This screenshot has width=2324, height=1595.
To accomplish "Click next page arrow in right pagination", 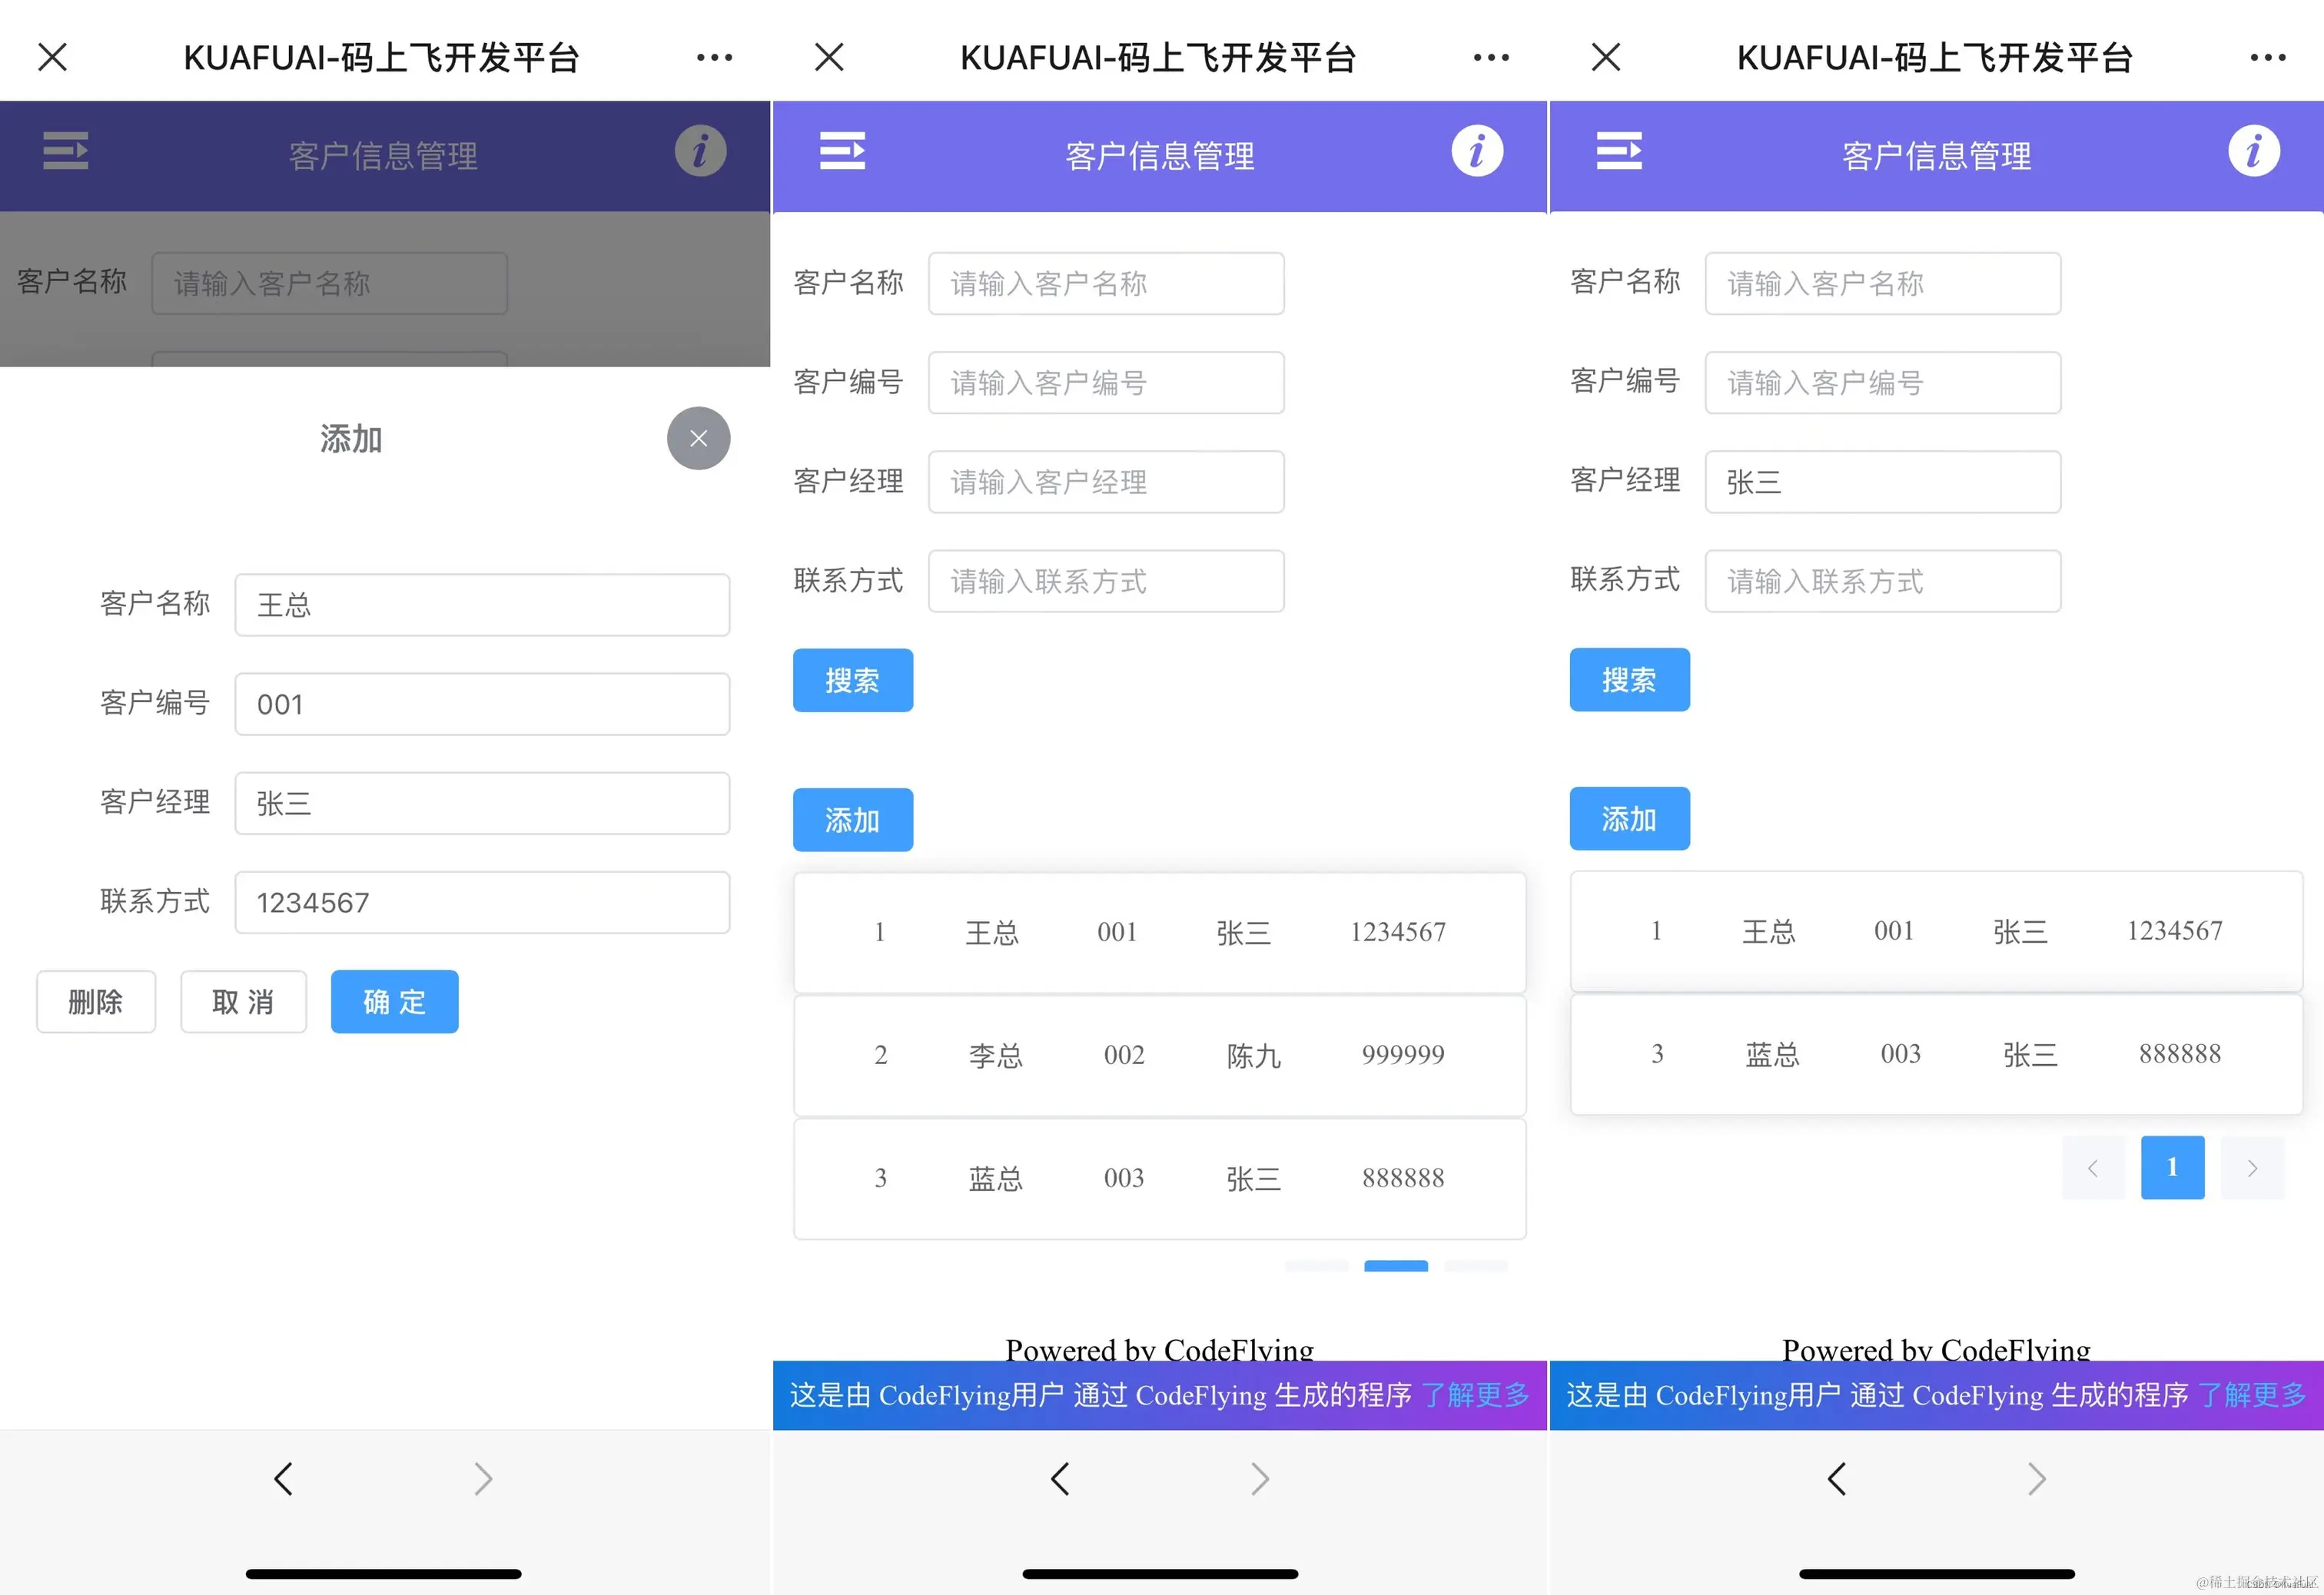I will pyautogui.click(x=2252, y=1168).
